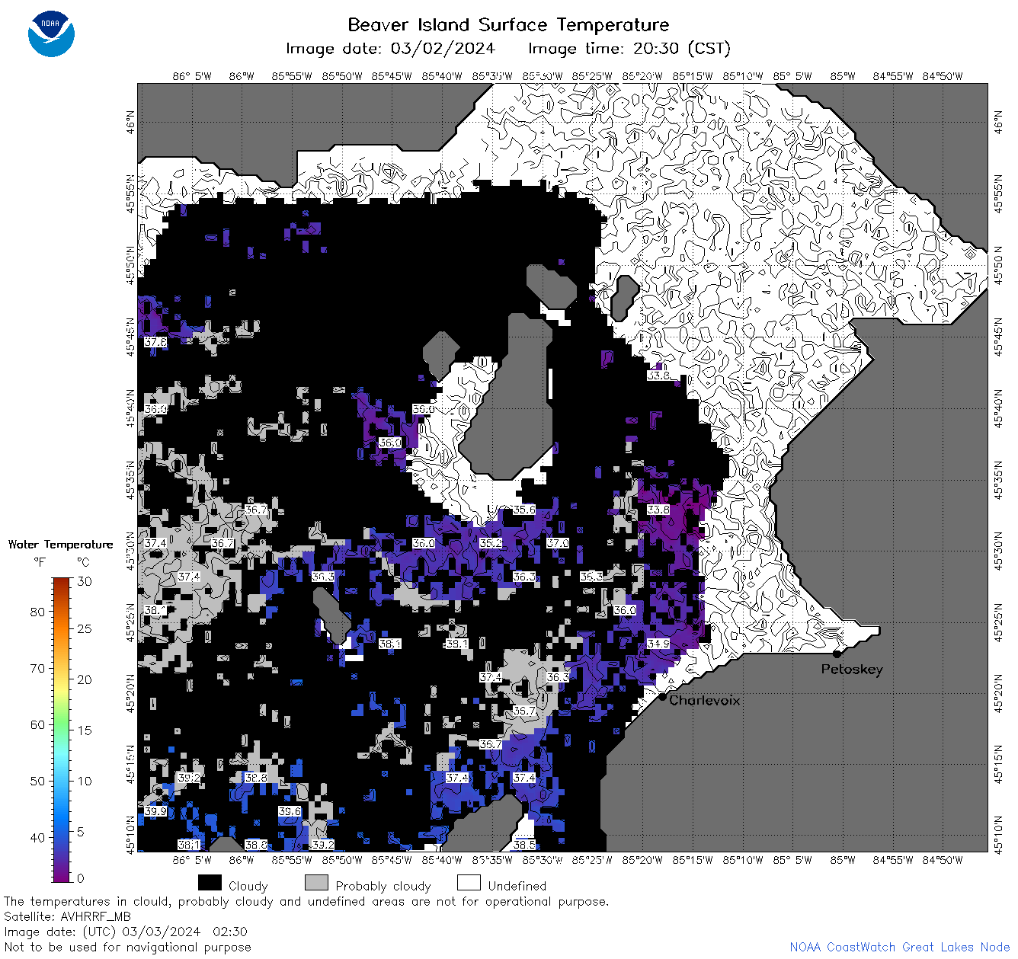Click the Petoskey city marker dot
Image resolution: width=1018 pixels, height=959 pixels.
[x=837, y=654]
